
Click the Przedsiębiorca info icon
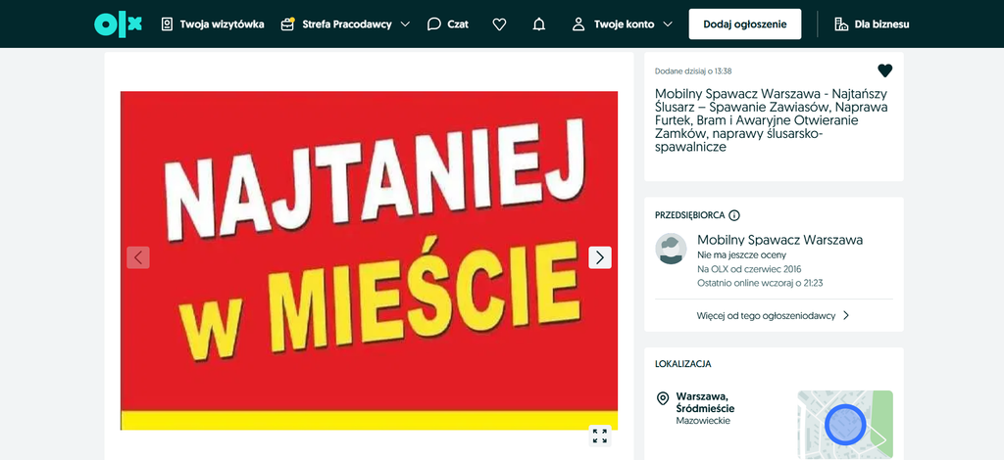pyautogui.click(x=734, y=215)
